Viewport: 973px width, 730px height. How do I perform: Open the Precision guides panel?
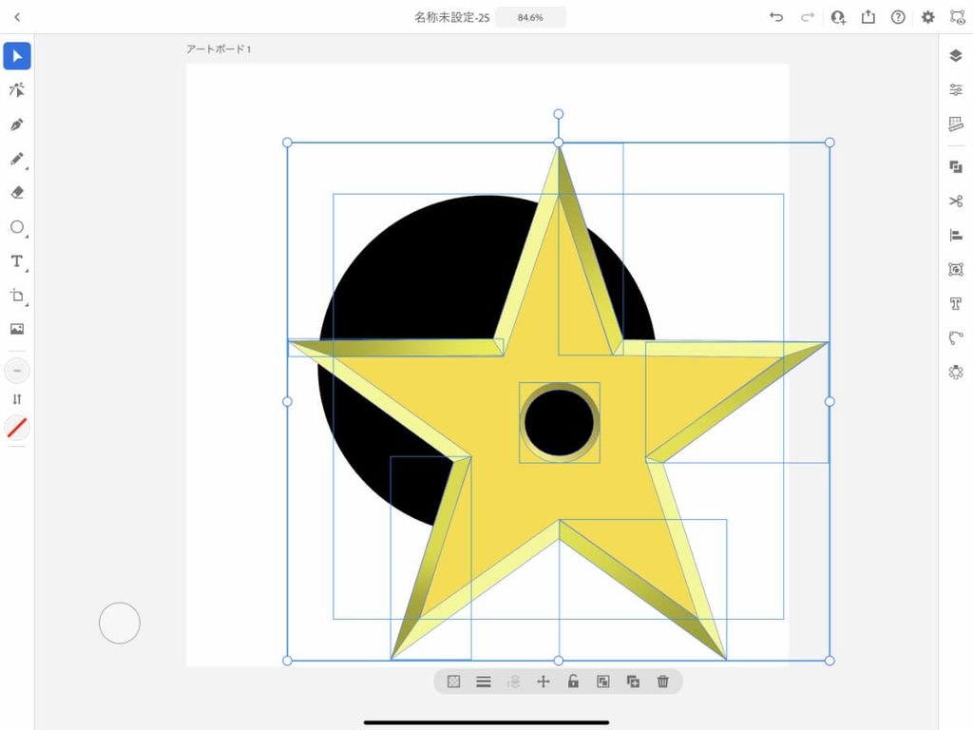[x=956, y=125]
